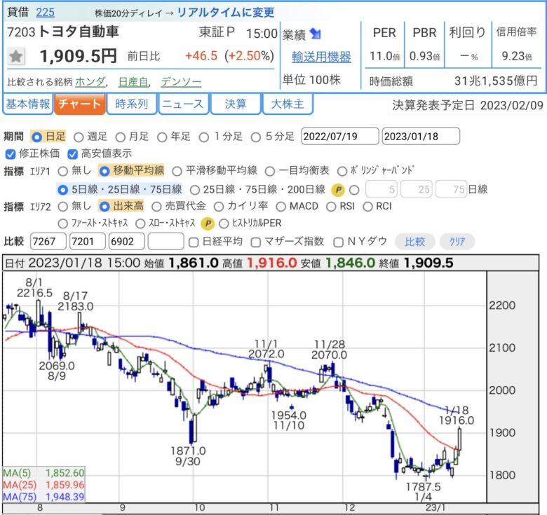Click the custom mid-term days field 25
The image size is (547, 515).
[x=417, y=189]
